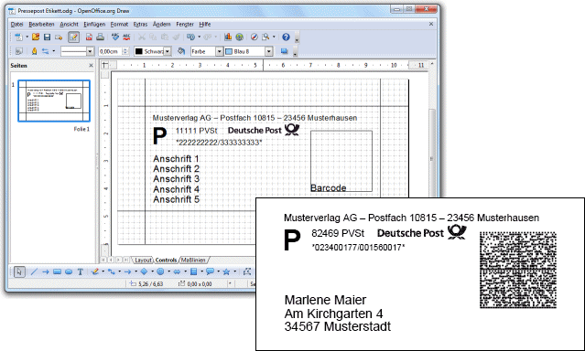The image size is (585, 351).
Task: Select the block arrows tool
Action: [177, 271]
